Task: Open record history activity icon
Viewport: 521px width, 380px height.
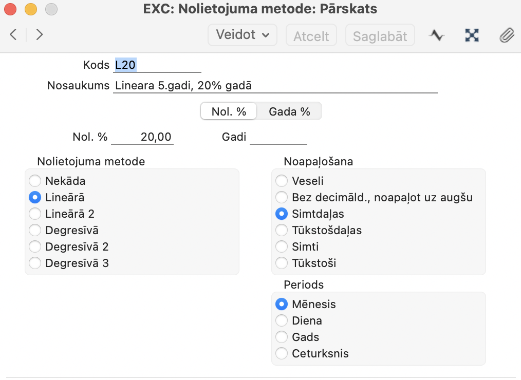Action: point(436,35)
